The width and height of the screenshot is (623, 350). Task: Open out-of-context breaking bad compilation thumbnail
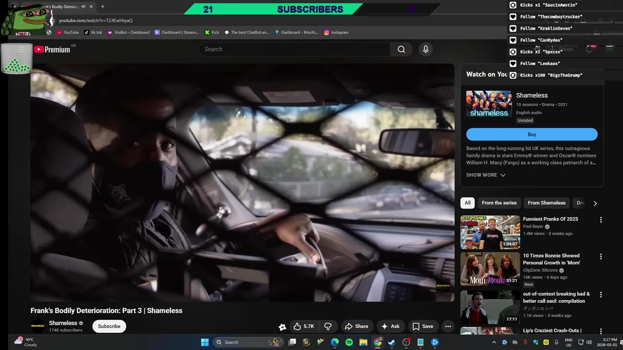point(490,307)
